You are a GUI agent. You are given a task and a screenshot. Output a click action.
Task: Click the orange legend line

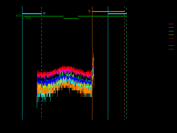(x=171, y=45)
